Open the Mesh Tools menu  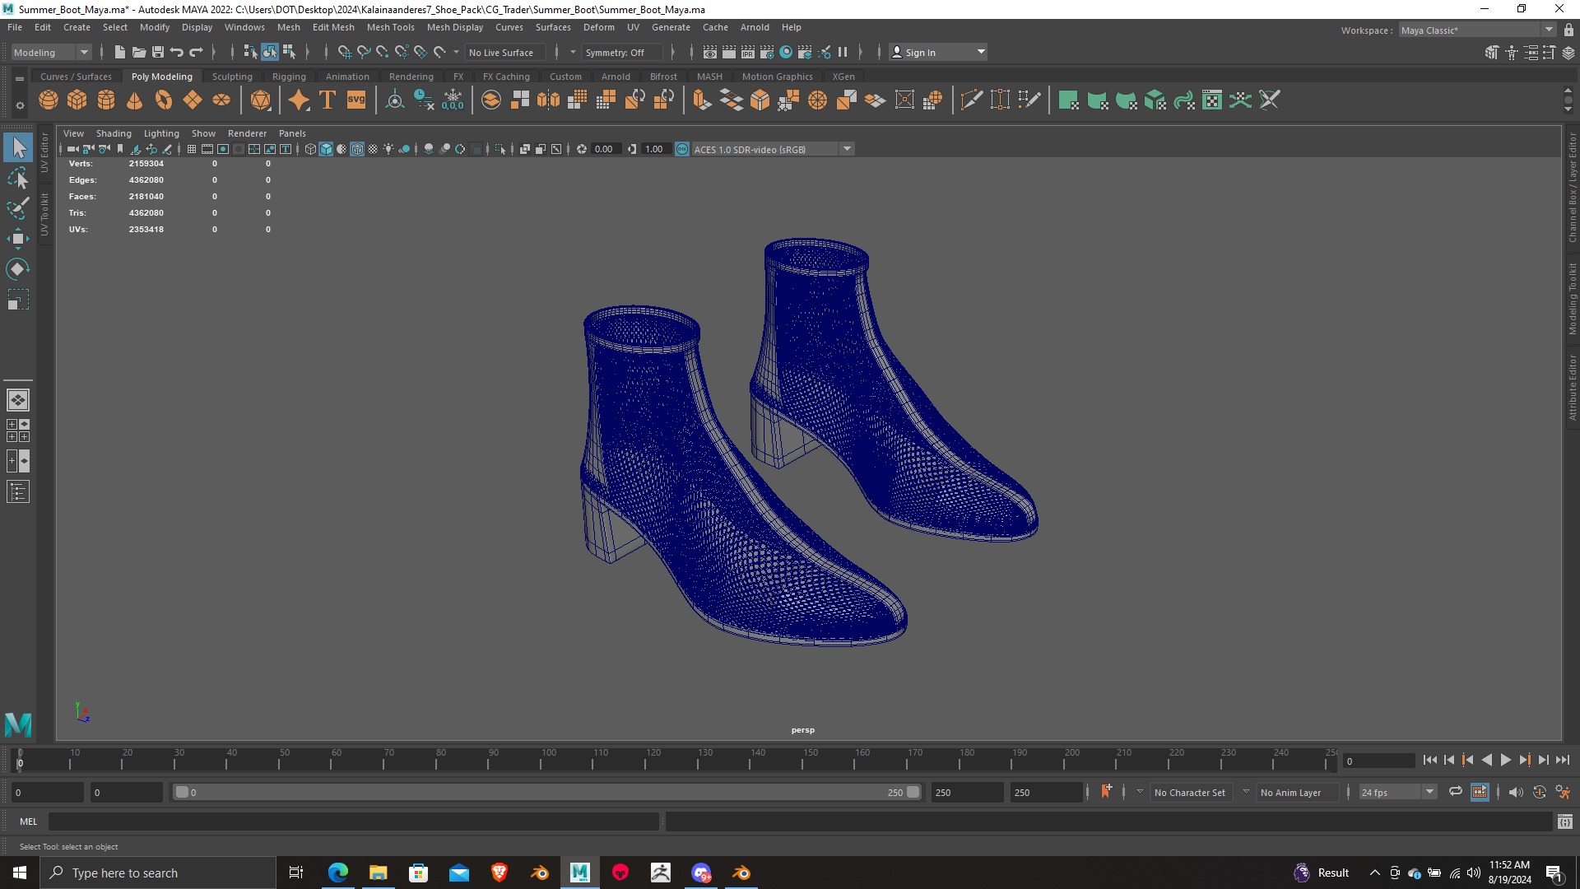click(390, 27)
